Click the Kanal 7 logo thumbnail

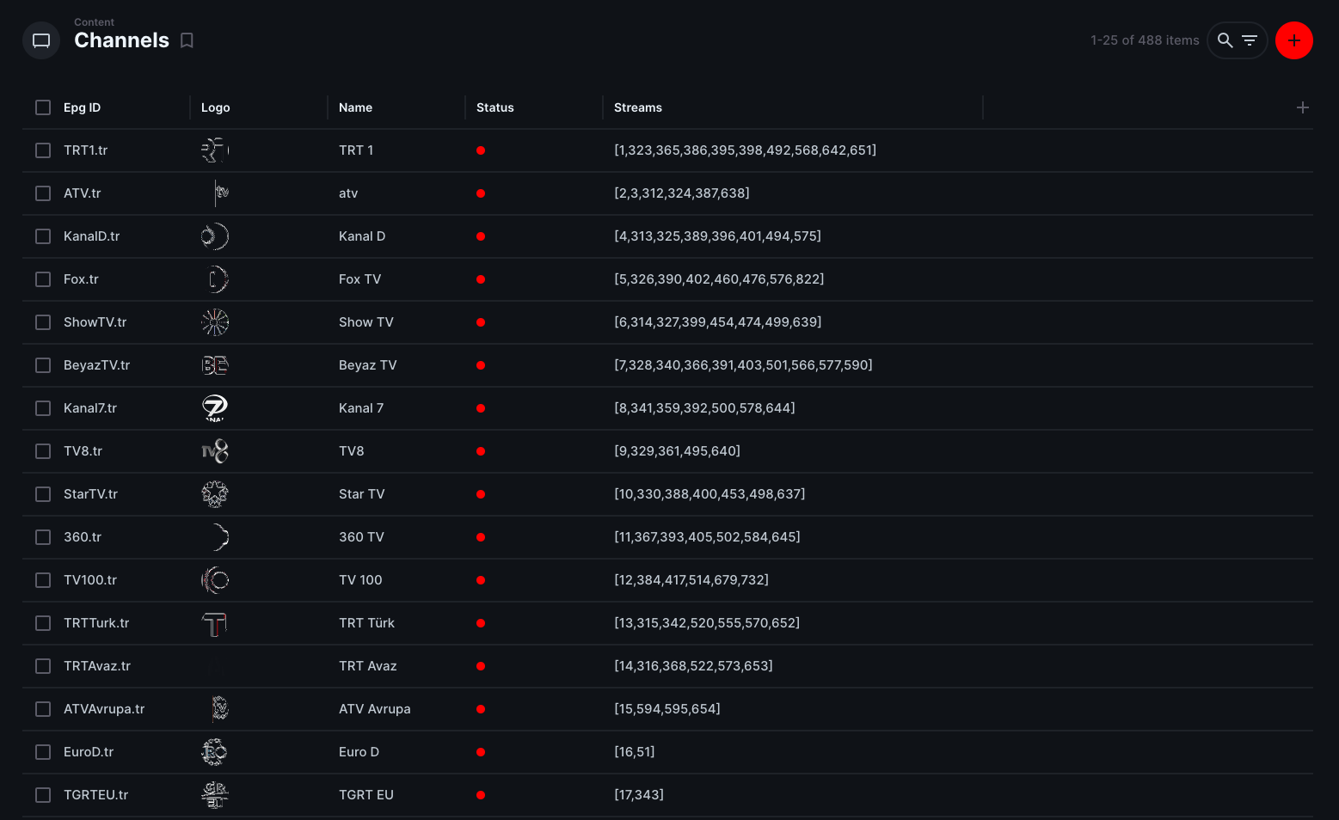coord(215,408)
